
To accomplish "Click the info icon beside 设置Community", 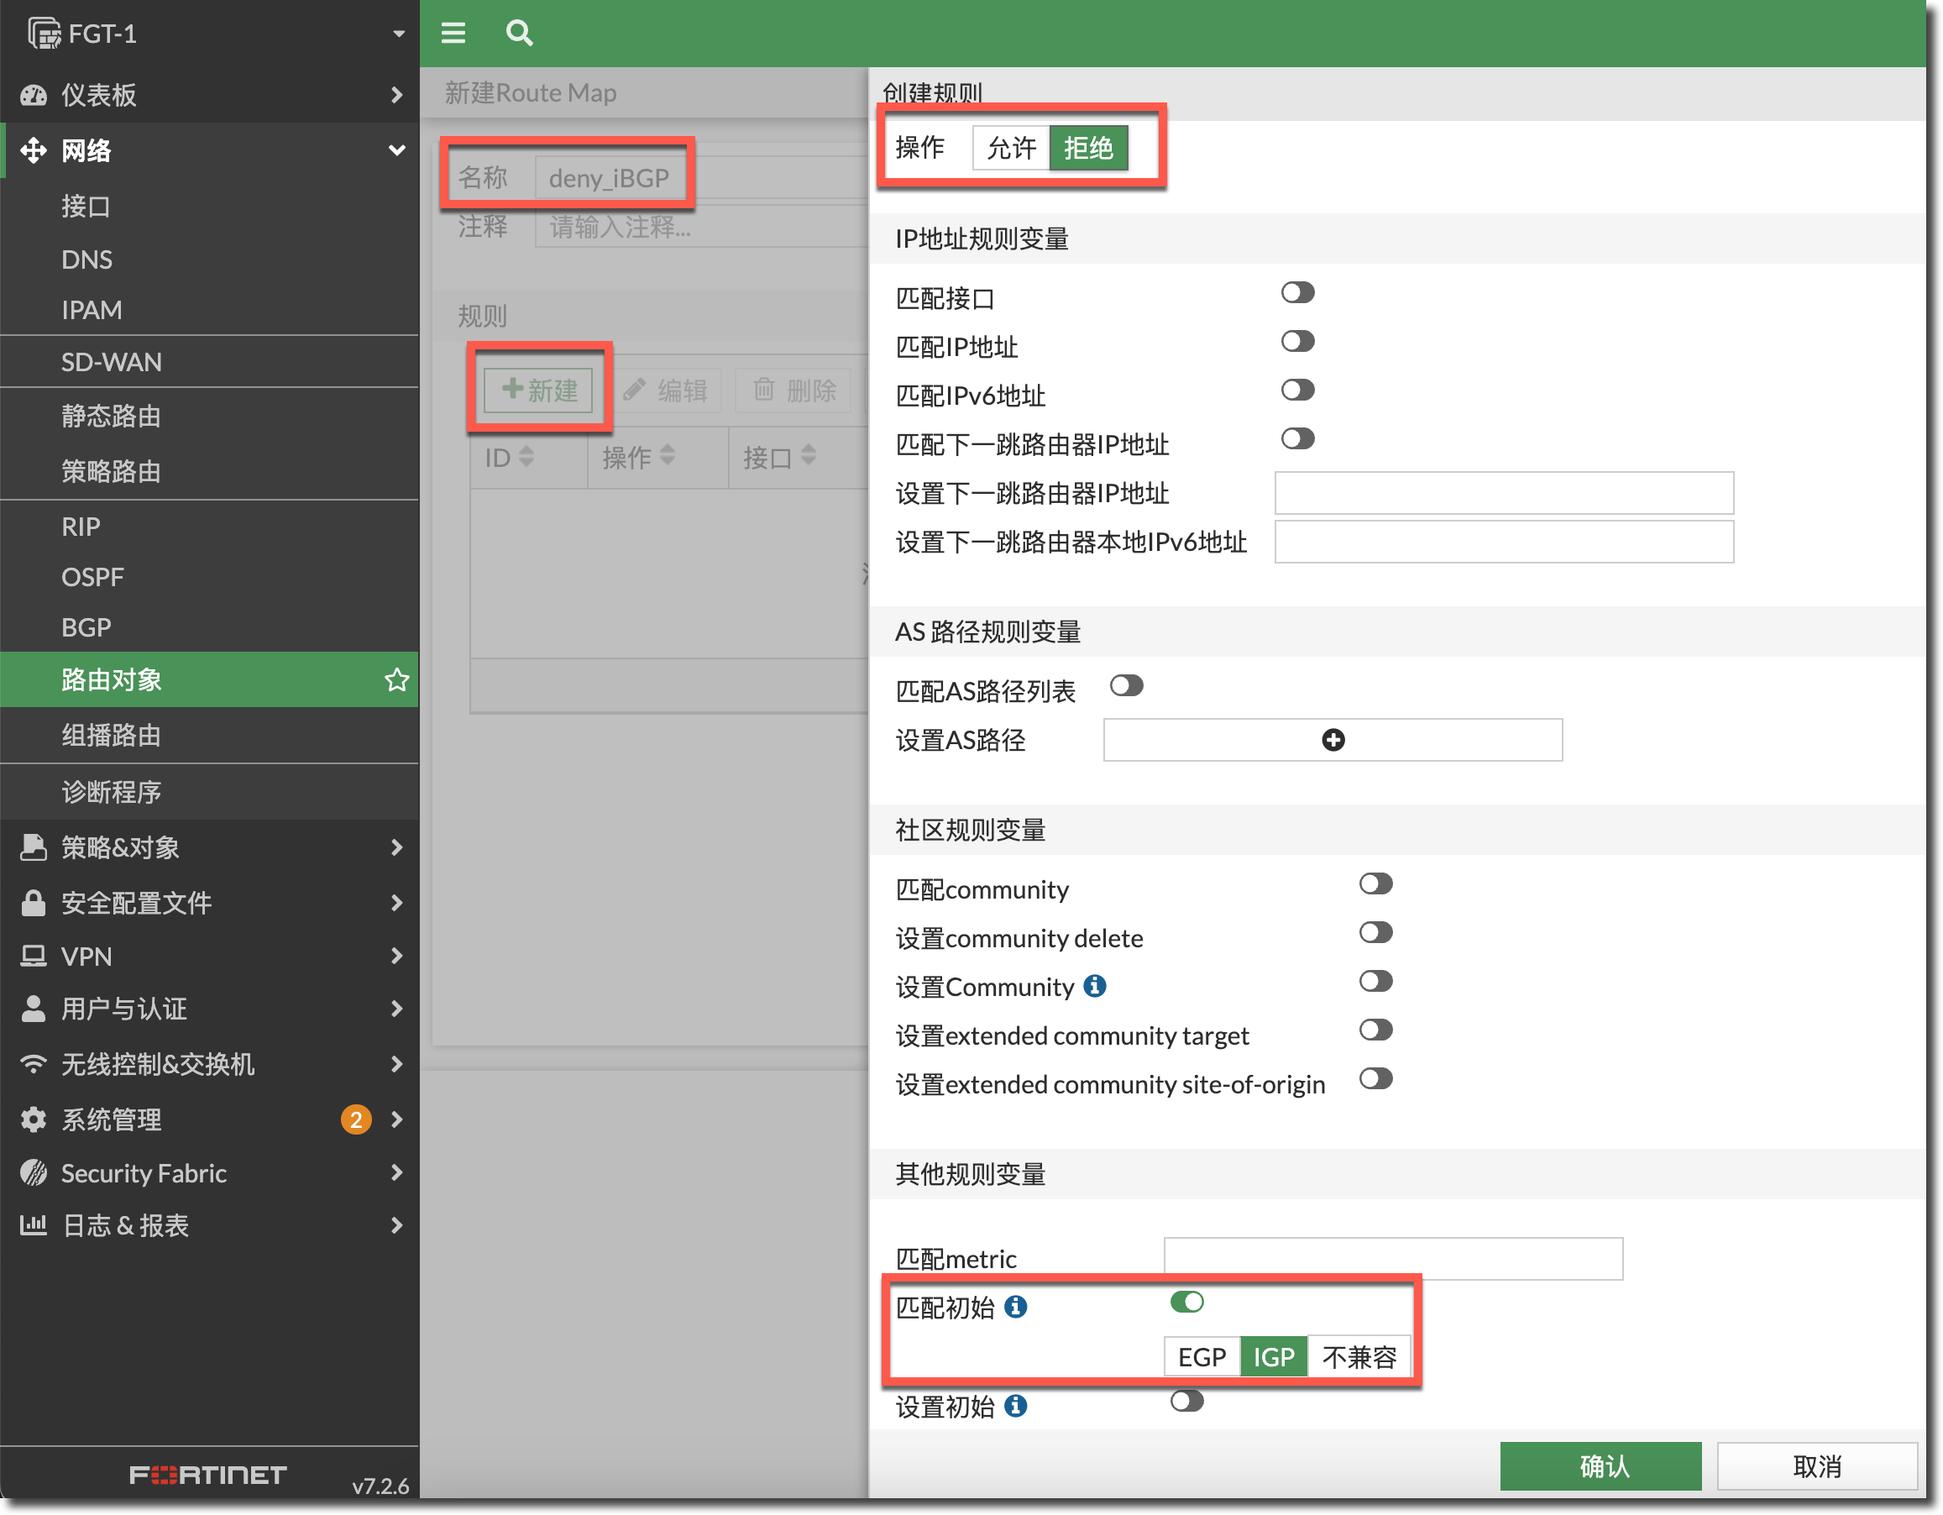I will (1094, 986).
